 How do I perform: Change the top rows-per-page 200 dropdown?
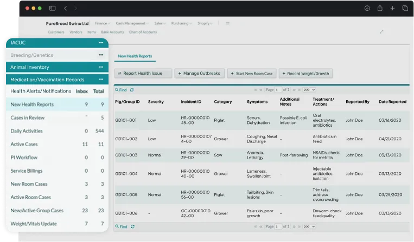click(x=309, y=90)
